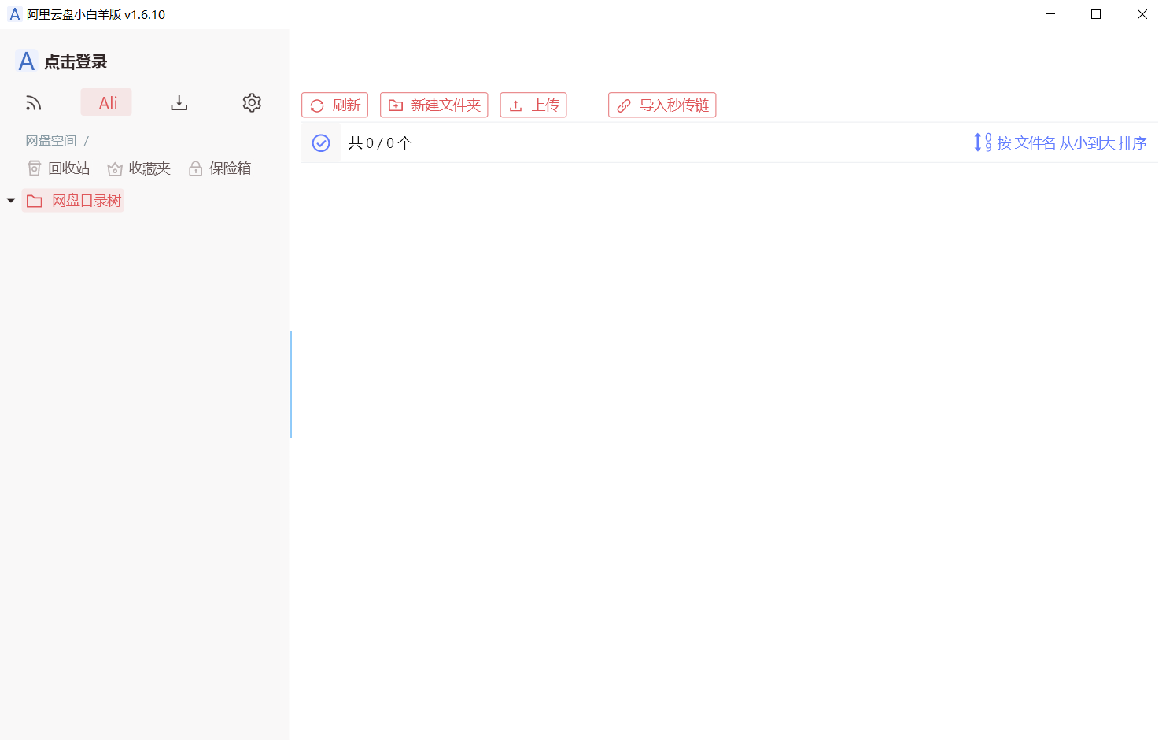Click 点击登录 to sign in
1166x740 pixels.
point(76,62)
